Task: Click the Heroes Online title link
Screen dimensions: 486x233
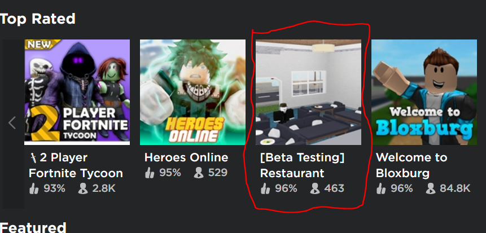Action: (x=186, y=157)
